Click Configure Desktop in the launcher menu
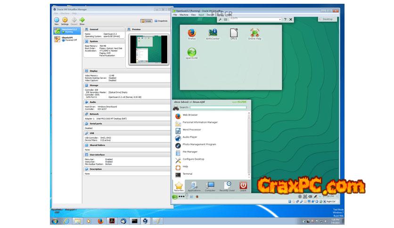This screenshot has height=228, width=394. click(x=193, y=159)
